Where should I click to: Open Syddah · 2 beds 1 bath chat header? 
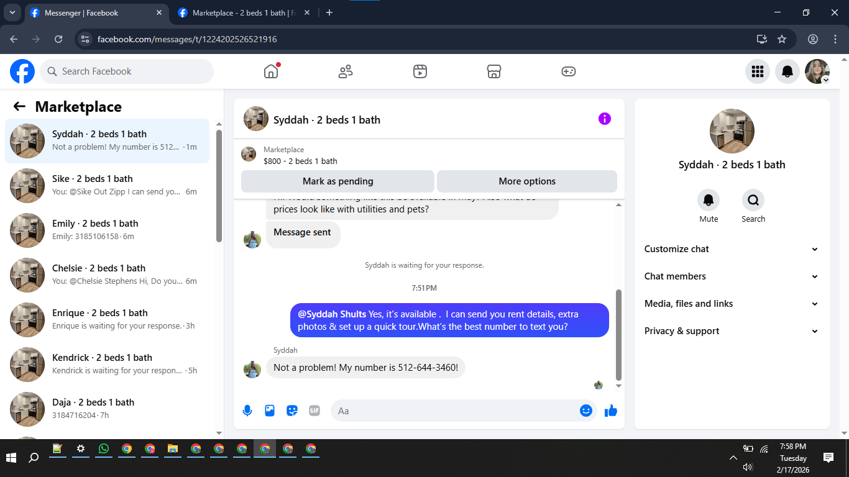tap(327, 120)
